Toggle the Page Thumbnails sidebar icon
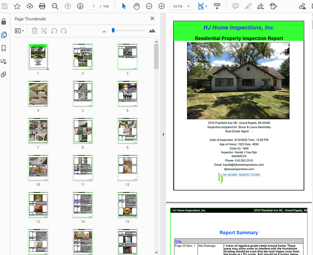Viewport: 313px width, 255px height. (x=4, y=35)
